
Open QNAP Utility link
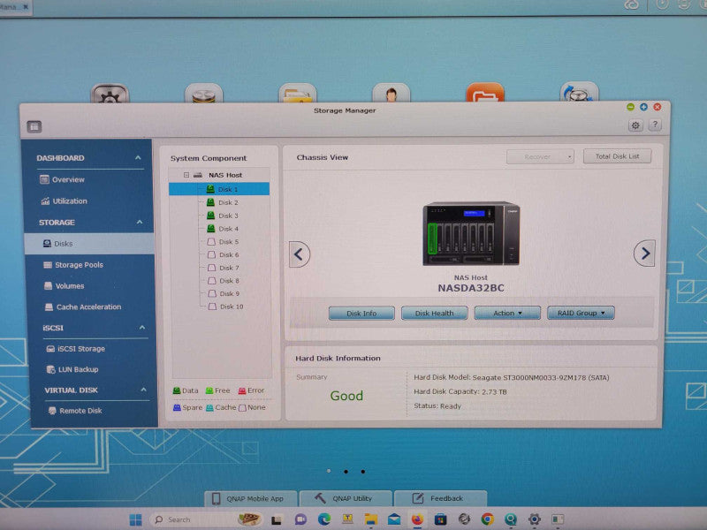coord(345,498)
